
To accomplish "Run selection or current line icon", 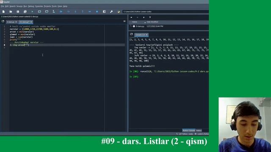I will pyautogui.click(x=54, y=11).
